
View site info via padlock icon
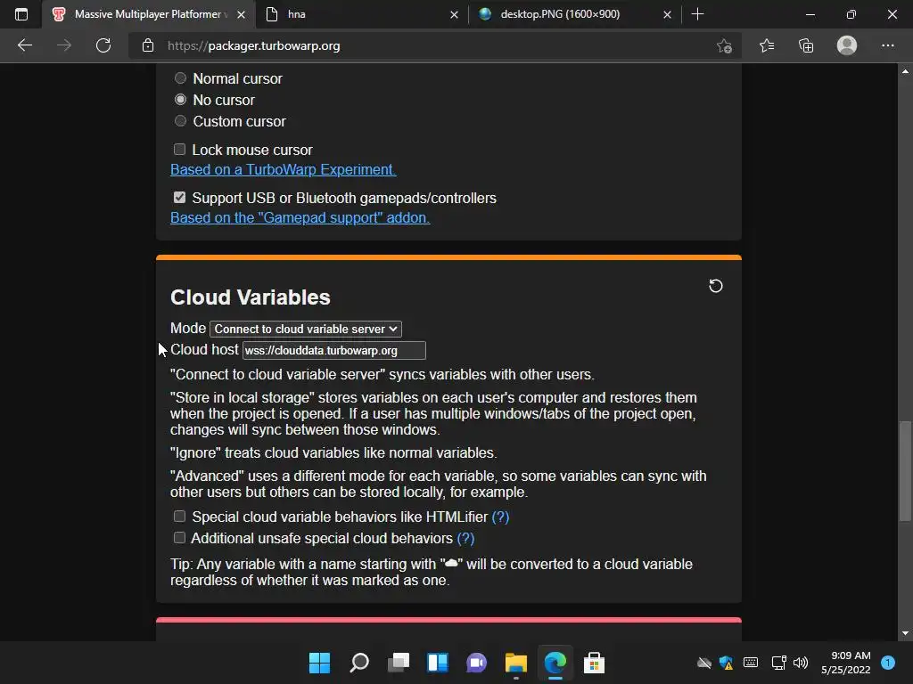click(148, 45)
